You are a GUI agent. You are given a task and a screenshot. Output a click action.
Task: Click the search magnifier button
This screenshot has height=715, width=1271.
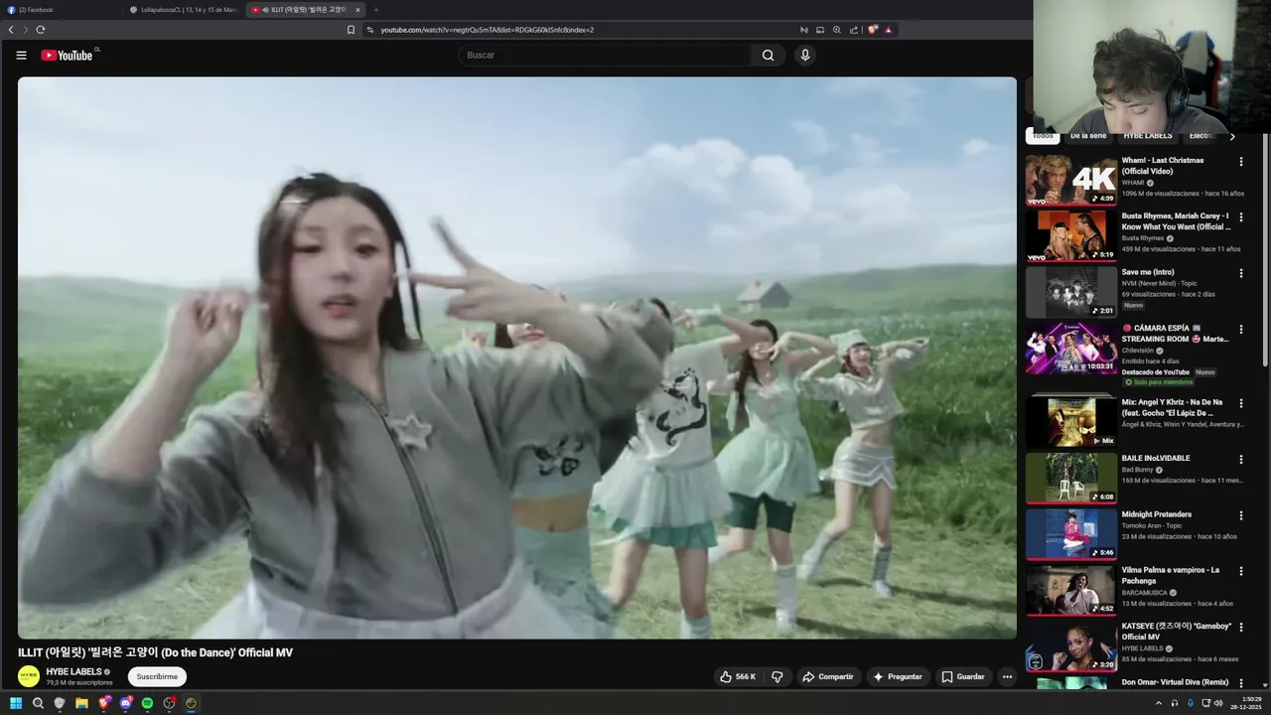click(x=768, y=56)
